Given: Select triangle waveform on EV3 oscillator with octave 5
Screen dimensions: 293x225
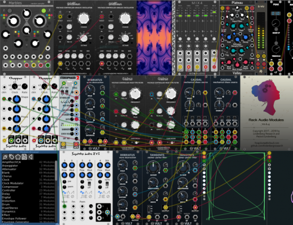Looking at the screenshot, I should tap(86, 193).
